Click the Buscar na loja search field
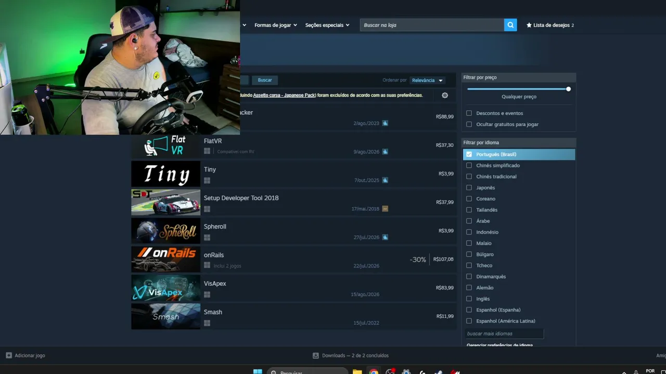 [x=432, y=25]
